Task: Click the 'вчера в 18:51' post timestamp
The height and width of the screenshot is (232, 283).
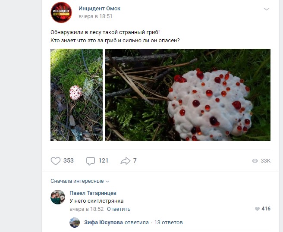Action: coord(95,16)
